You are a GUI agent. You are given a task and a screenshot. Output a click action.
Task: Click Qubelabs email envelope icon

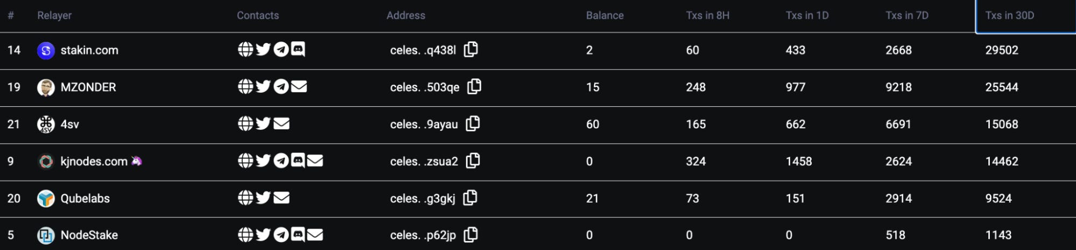point(282,198)
